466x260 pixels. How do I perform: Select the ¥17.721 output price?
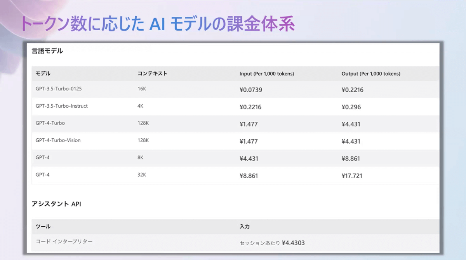(x=352, y=176)
